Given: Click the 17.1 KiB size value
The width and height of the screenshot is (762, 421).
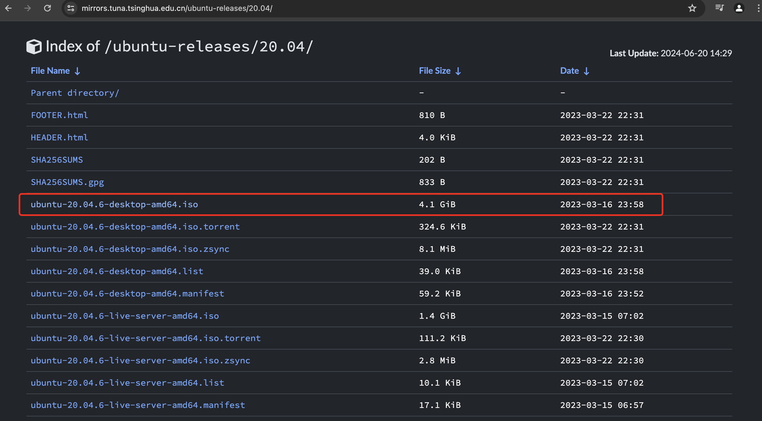Looking at the screenshot, I should (x=440, y=405).
